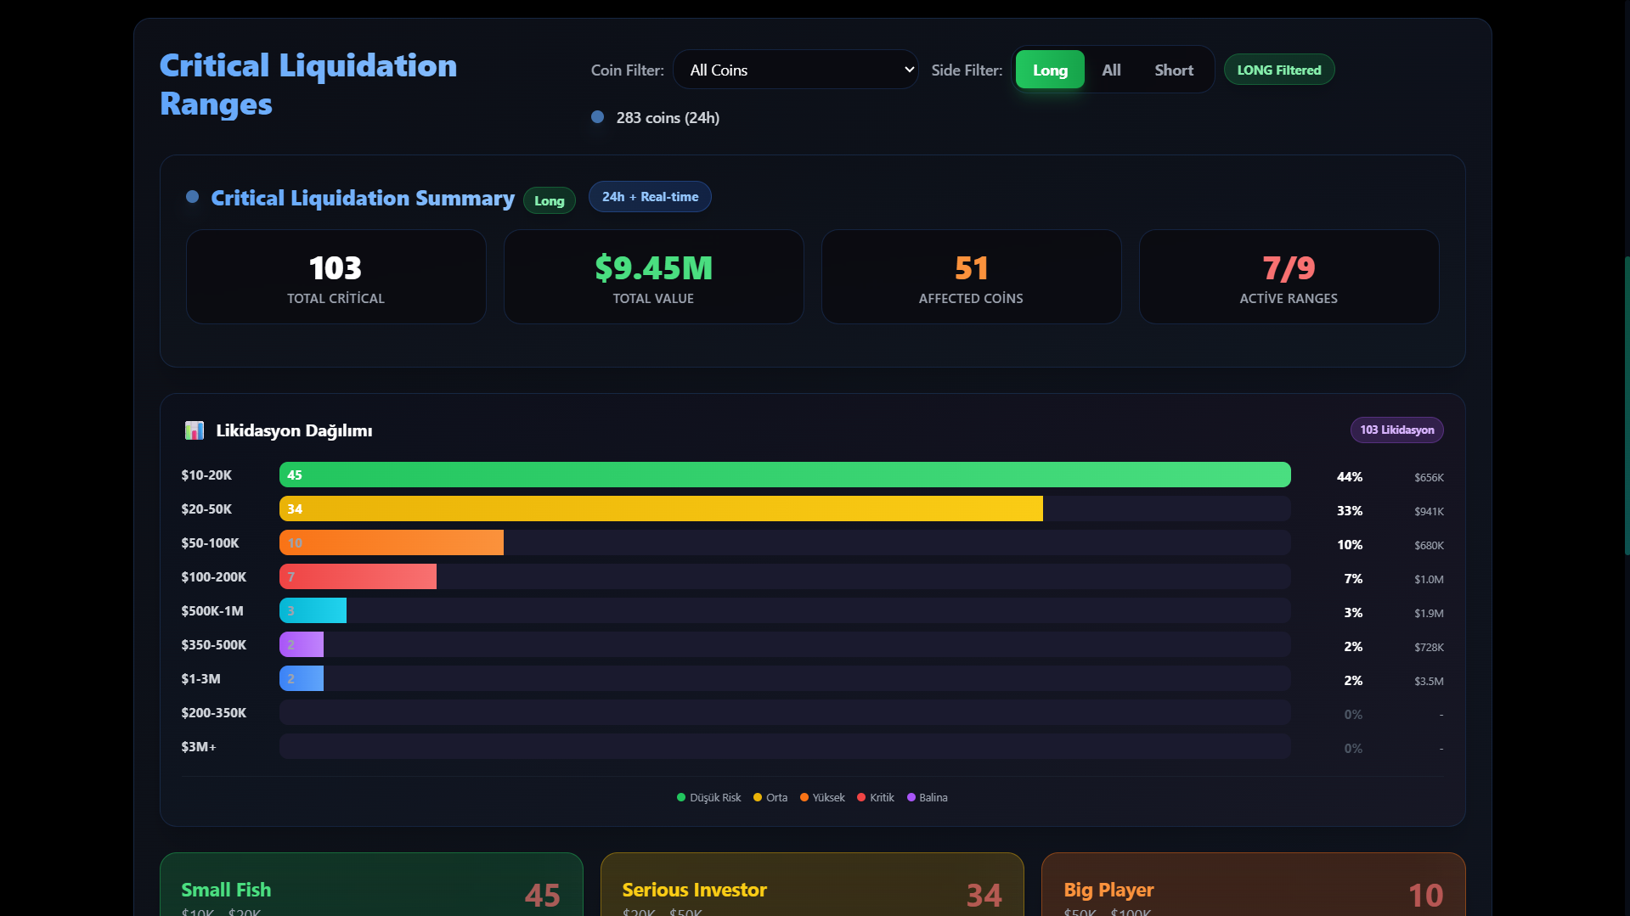1630x916 pixels.
Task: Open the Small Fish card
Action: tap(371, 887)
